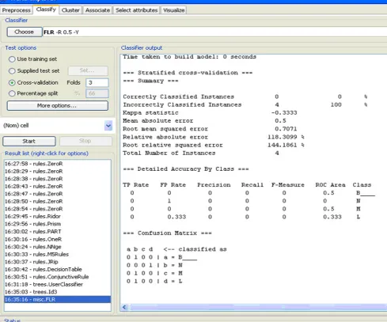Select the rules.DecisionTable result entry
The width and height of the screenshot is (387, 322).
(x=58, y=269)
